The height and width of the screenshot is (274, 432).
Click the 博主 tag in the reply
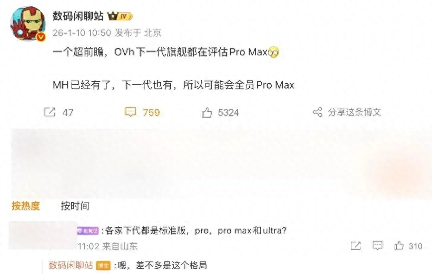pos(103,266)
